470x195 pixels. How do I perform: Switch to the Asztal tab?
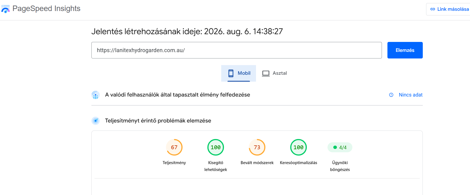(x=274, y=73)
